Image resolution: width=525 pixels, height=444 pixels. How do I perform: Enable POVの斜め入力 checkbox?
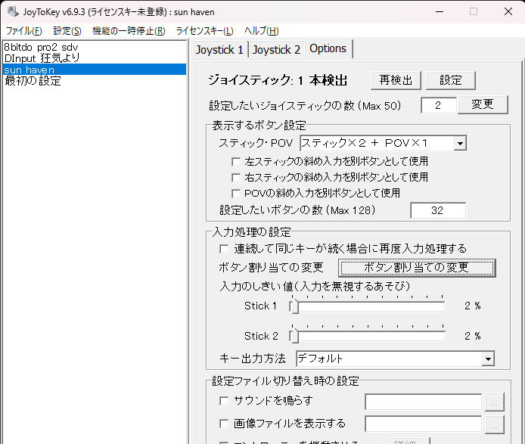click(x=236, y=193)
